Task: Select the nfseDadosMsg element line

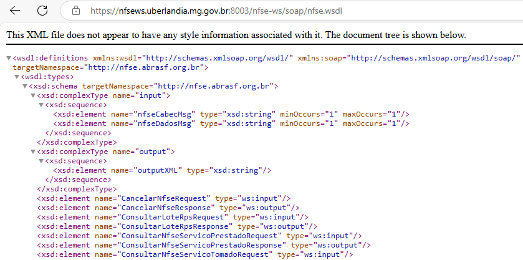Action: pyautogui.click(x=231, y=123)
